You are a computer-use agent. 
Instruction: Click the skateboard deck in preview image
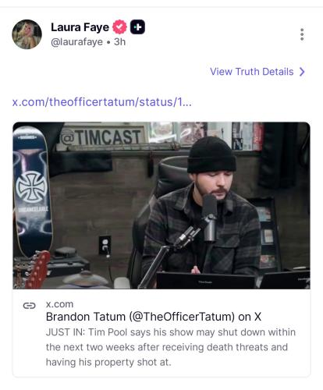pos(32,191)
